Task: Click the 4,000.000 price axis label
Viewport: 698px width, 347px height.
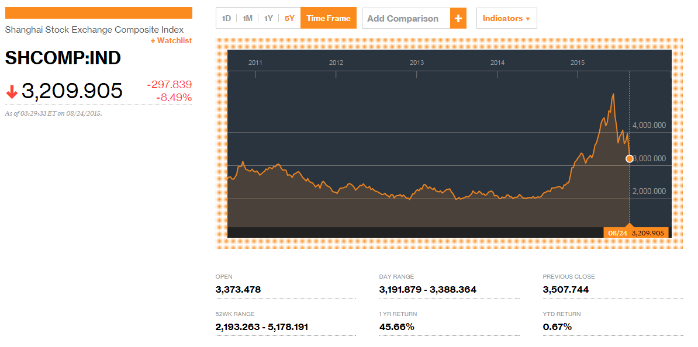Action: click(649, 126)
